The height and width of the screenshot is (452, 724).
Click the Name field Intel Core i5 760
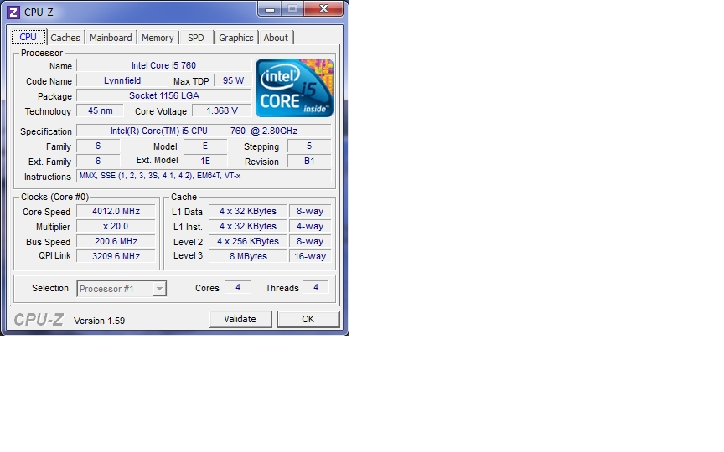164,65
